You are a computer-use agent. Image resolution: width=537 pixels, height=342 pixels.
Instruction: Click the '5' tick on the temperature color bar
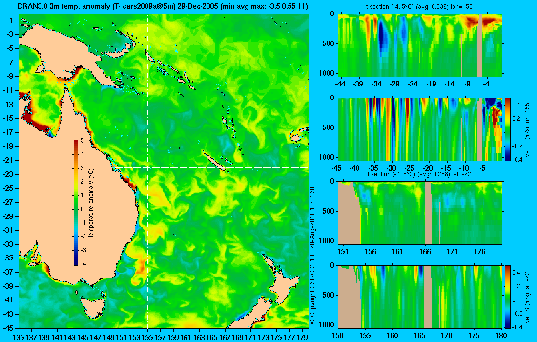click(82, 141)
